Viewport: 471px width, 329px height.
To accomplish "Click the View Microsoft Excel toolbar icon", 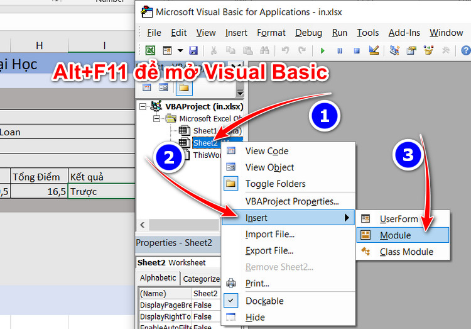I will click(x=150, y=50).
